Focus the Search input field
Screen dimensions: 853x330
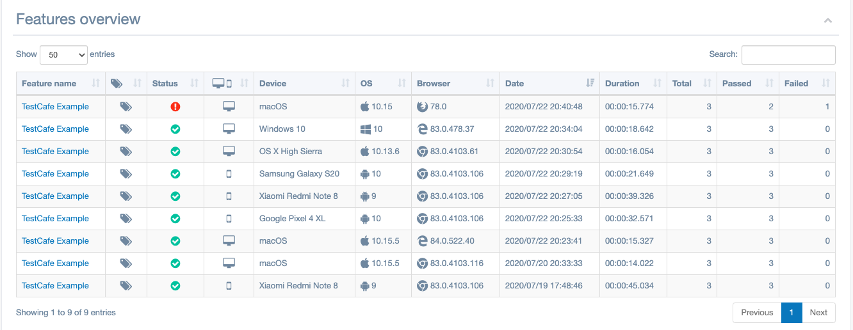tap(788, 55)
